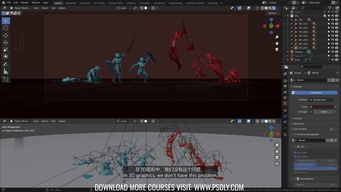The image size is (341, 192).
Task: Expand the Volume panel
Action: pyautogui.click(x=297, y=118)
